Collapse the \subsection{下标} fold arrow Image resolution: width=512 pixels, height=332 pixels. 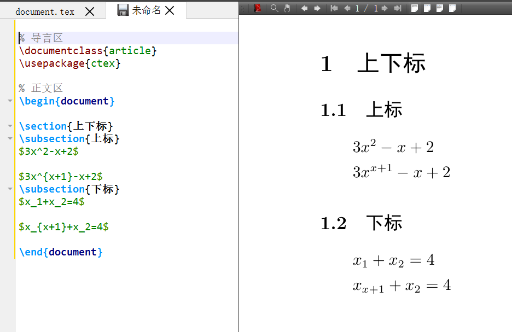[x=10, y=189]
